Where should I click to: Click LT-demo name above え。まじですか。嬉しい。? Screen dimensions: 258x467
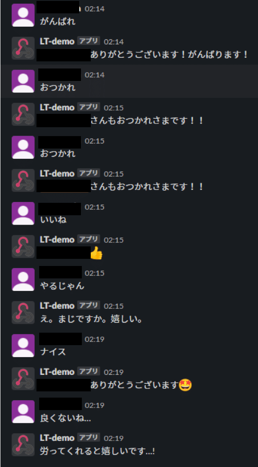pos(57,306)
